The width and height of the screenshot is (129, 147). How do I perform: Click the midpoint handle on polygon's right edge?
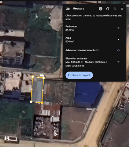pyautogui.click(x=43, y=90)
